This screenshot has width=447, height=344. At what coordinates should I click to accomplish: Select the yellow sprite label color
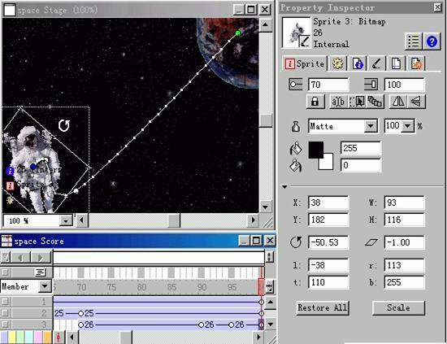12,337
